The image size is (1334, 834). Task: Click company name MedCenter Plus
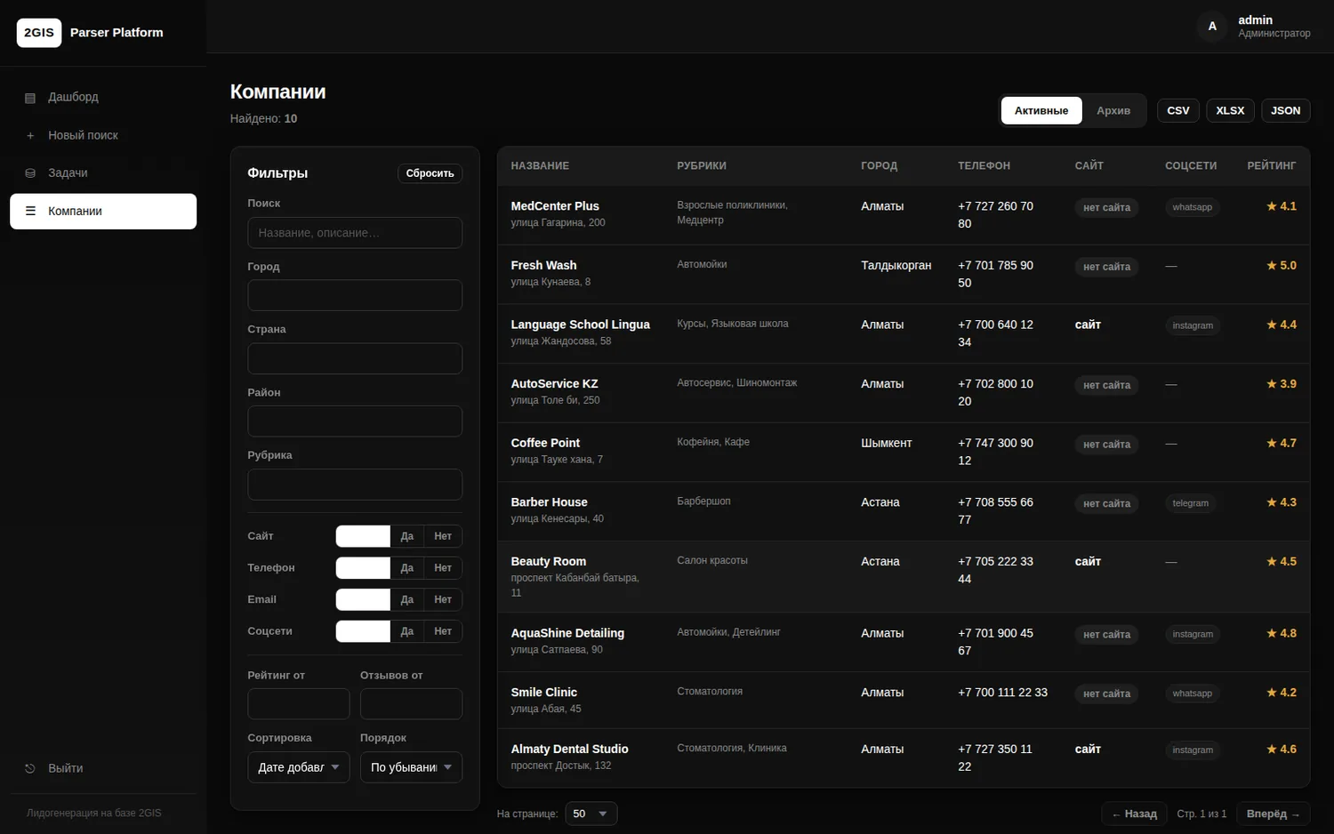pyautogui.click(x=555, y=206)
